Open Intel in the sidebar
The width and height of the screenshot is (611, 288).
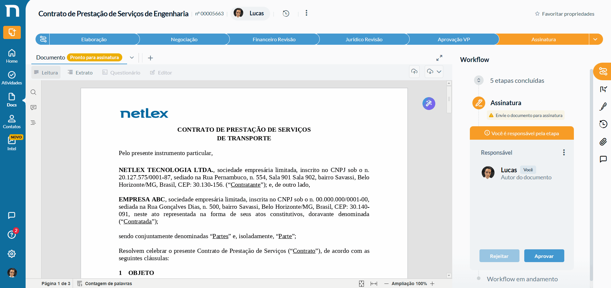(12, 143)
